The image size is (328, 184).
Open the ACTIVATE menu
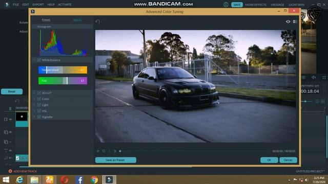pos(65,5)
